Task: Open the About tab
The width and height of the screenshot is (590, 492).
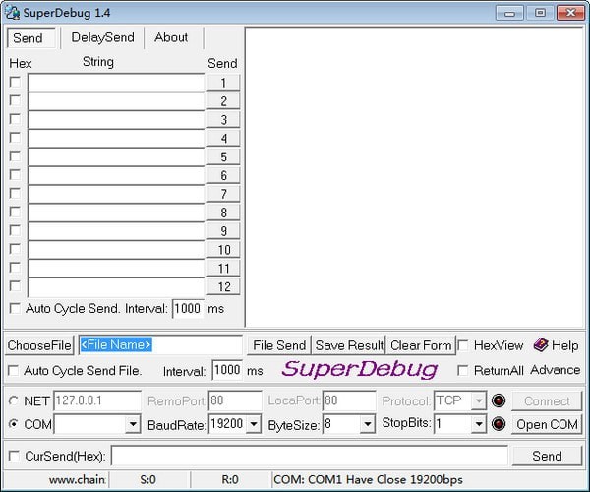Action: coord(171,37)
